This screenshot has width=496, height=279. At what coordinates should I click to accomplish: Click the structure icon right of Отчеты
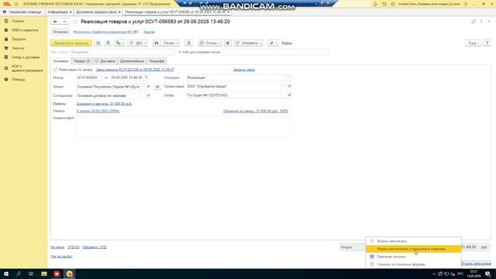[x=228, y=43]
